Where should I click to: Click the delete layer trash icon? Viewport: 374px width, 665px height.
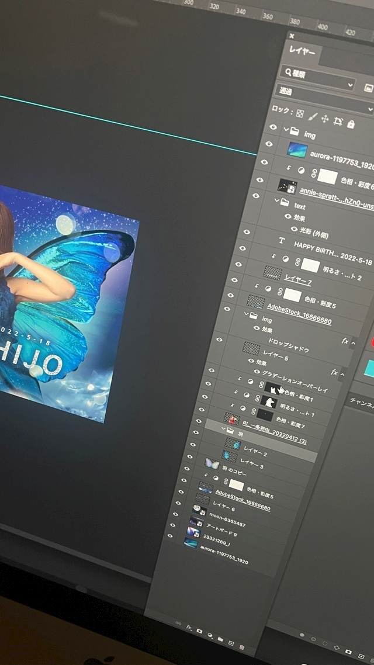tap(242, 647)
